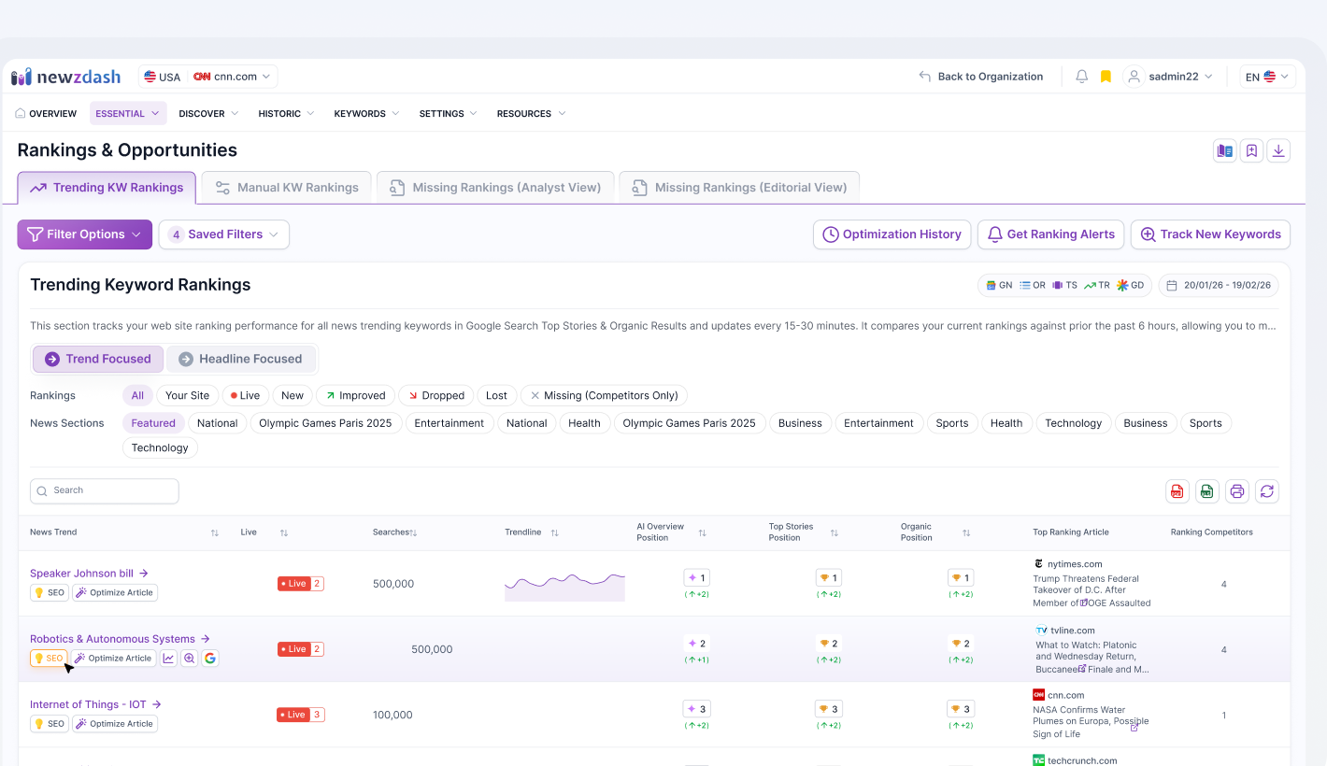1327x766 pixels.
Task: Refresh the rankings table
Action: tap(1267, 491)
